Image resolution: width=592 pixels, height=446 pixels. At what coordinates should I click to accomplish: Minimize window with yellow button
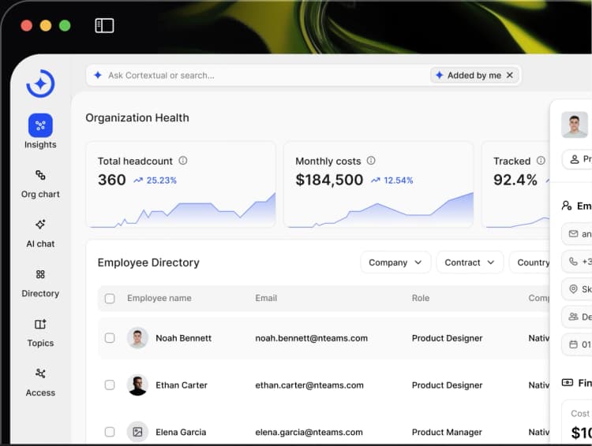point(46,26)
